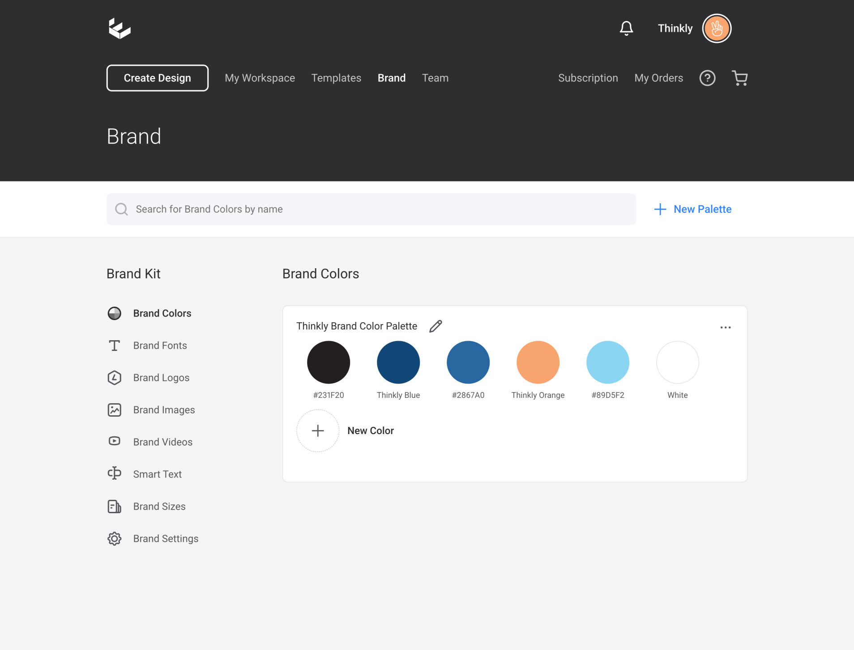The height and width of the screenshot is (650, 854).
Task: Select the #2867A0 swatch
Action: coord(468,363)
